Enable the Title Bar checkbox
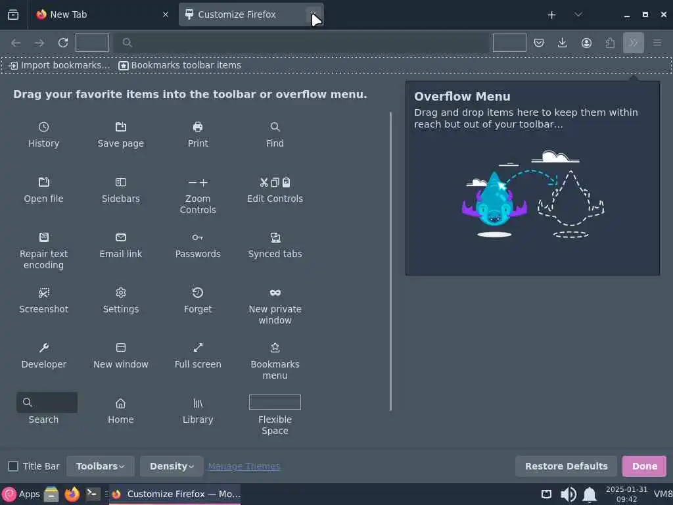 [13, 466]
